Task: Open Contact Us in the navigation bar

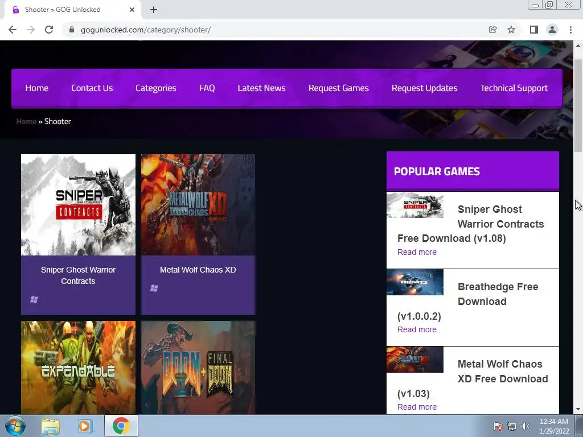Action: (92, 88)
